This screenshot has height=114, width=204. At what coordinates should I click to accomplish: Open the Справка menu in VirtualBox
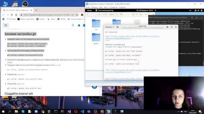122,7
